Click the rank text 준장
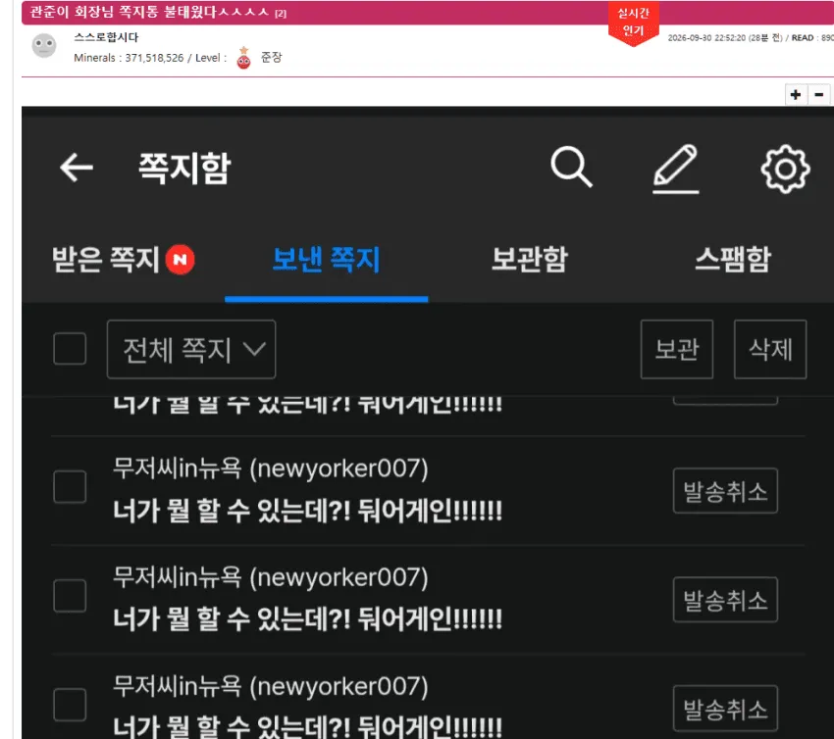834x739 pixels. tap(271, 57)
